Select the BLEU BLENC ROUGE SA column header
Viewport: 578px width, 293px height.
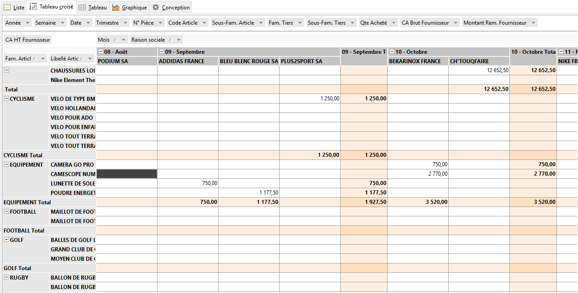tap(249, 61)
